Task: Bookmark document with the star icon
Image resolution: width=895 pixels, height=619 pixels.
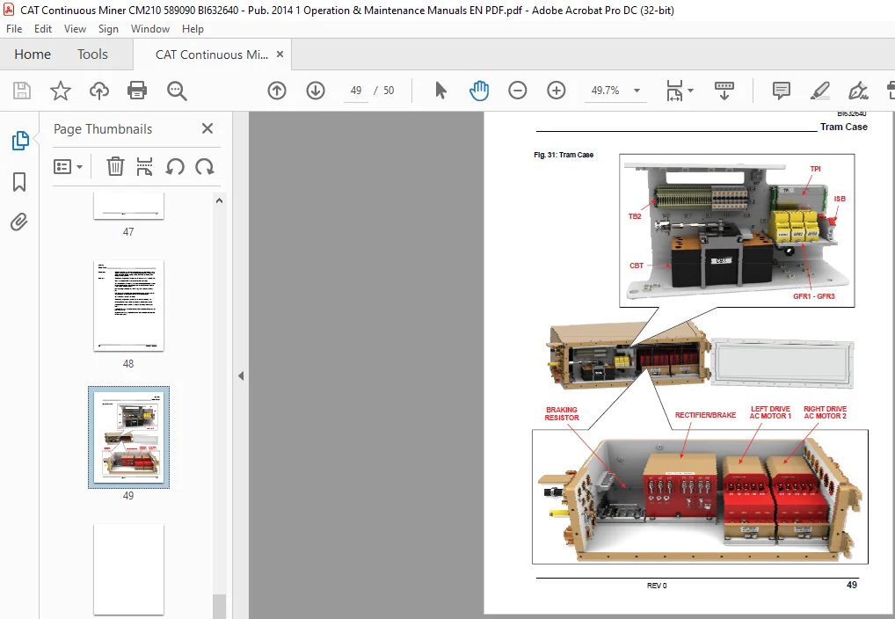Action: pos(61,91)
